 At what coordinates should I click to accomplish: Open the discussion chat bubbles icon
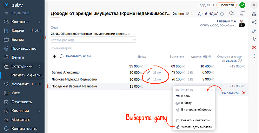(232, 14)
